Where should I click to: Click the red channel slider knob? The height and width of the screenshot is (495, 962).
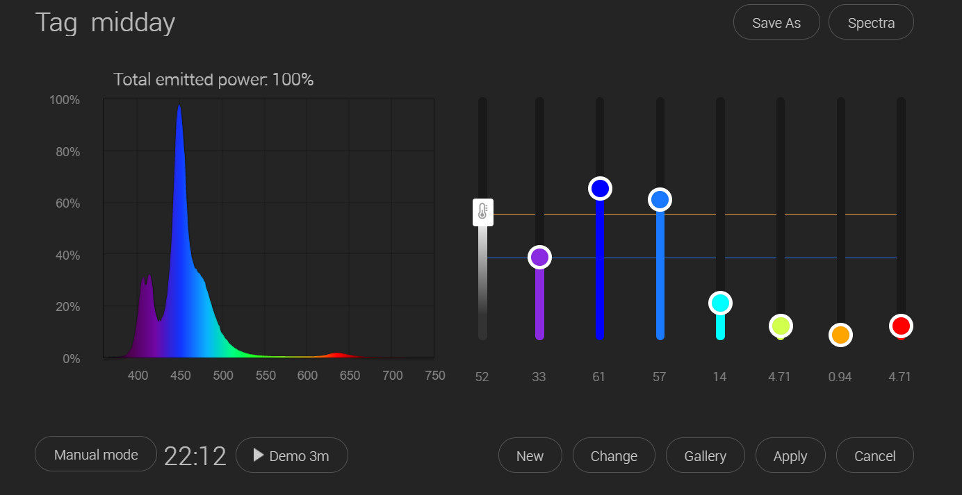[901, 326]
